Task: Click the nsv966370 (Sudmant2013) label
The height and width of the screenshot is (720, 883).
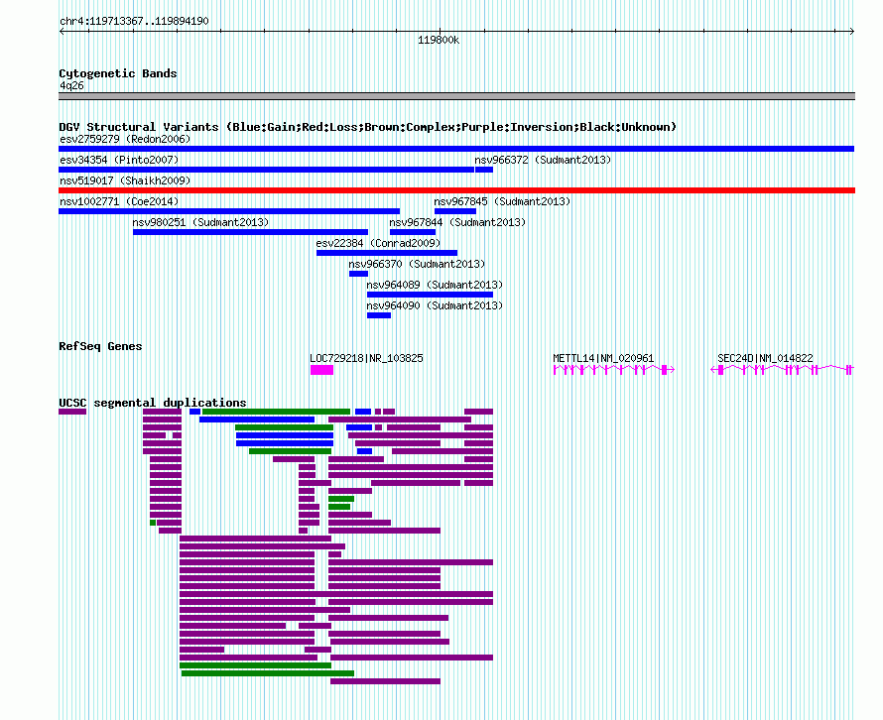Action: (417, 264)
